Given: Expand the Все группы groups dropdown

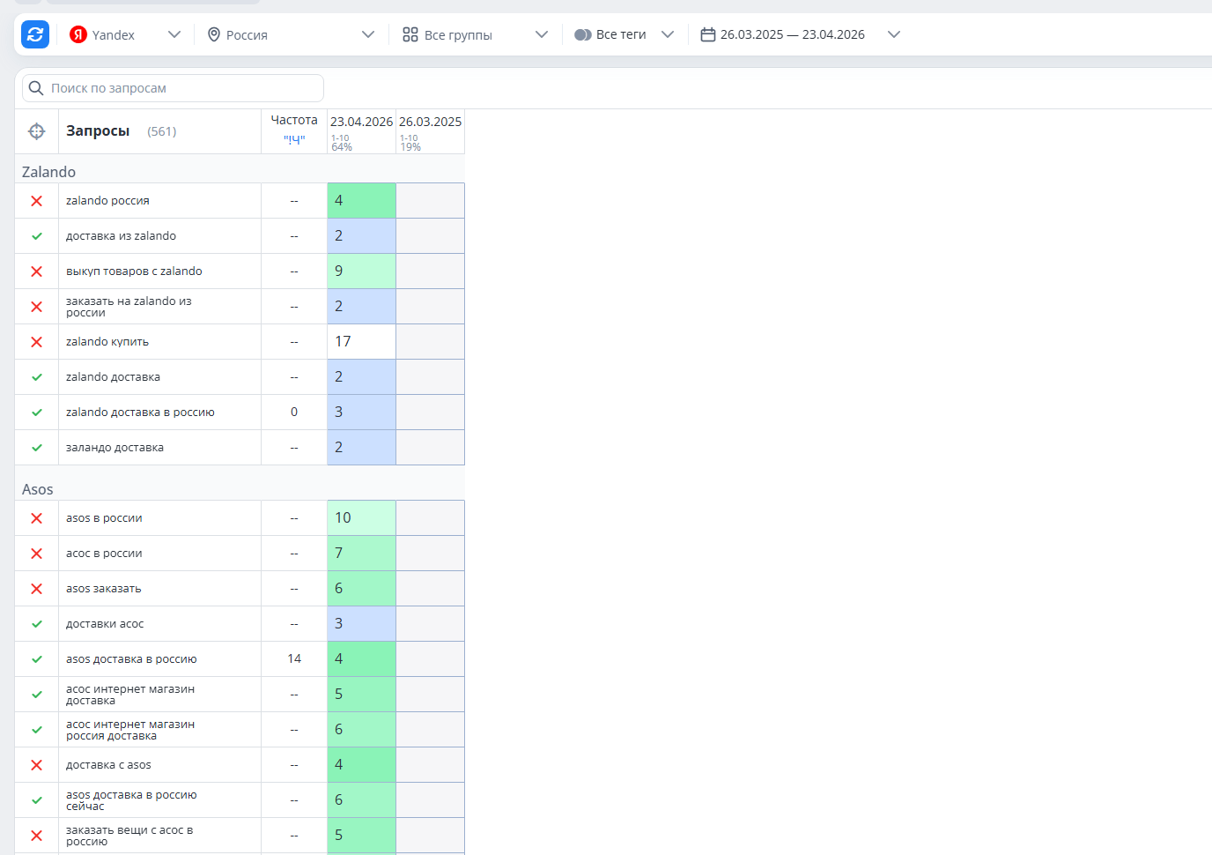Looking at the screenshot, I should pos(476,34).
